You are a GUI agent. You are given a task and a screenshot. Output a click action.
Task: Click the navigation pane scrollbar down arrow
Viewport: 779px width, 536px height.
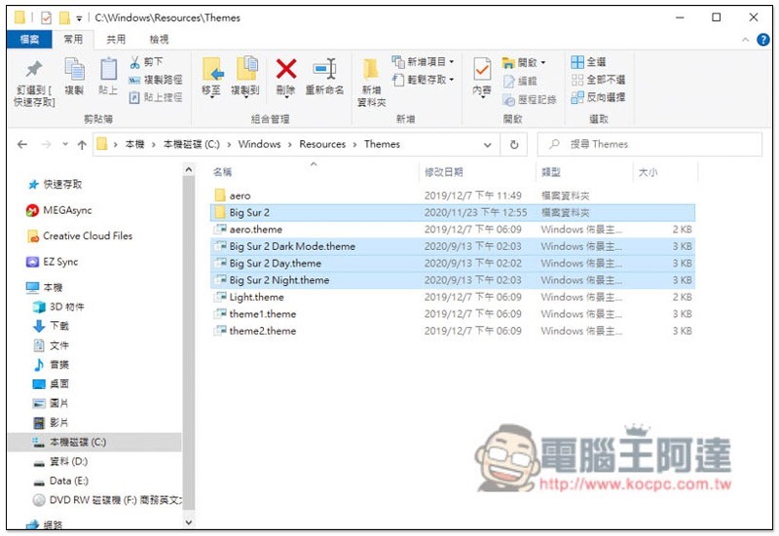coord(188,522)
